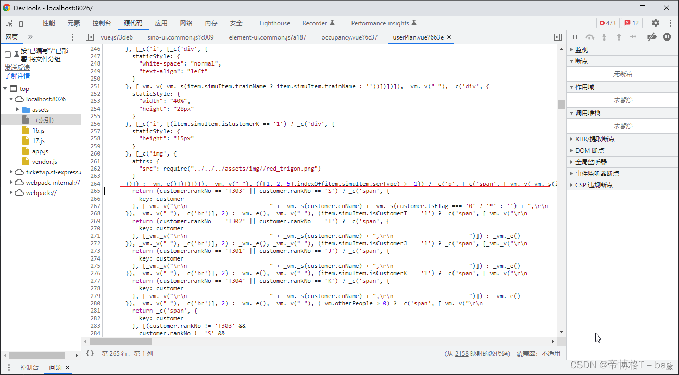Expand the XHR/提取断点 section

pyautogui.click(x=622, y=139)
